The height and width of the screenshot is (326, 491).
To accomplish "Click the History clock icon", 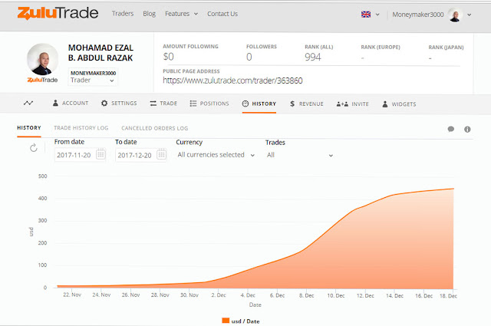I will (245, 104).
